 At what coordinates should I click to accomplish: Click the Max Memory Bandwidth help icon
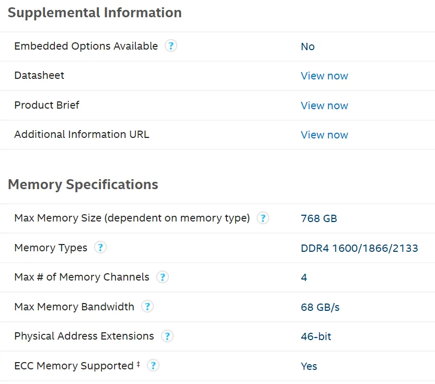click(147, 307)
